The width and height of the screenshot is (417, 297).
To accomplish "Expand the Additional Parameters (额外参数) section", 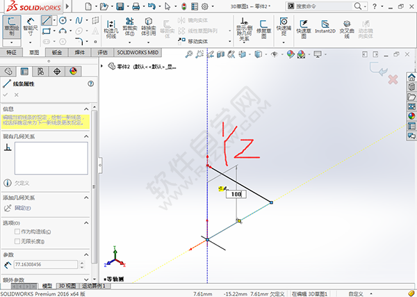I will pyautogui.click(x=86, y=280).
